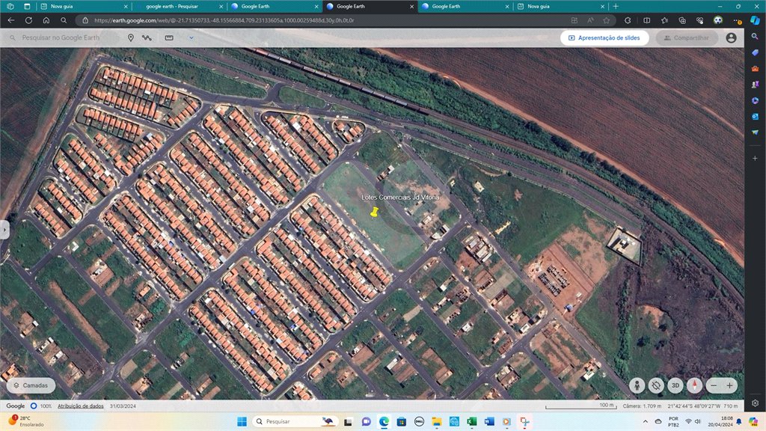Image resolution: width=766 pixels, height=431 pixels.
Task: Open sidebar settings gear
Action: click(756, 403)
